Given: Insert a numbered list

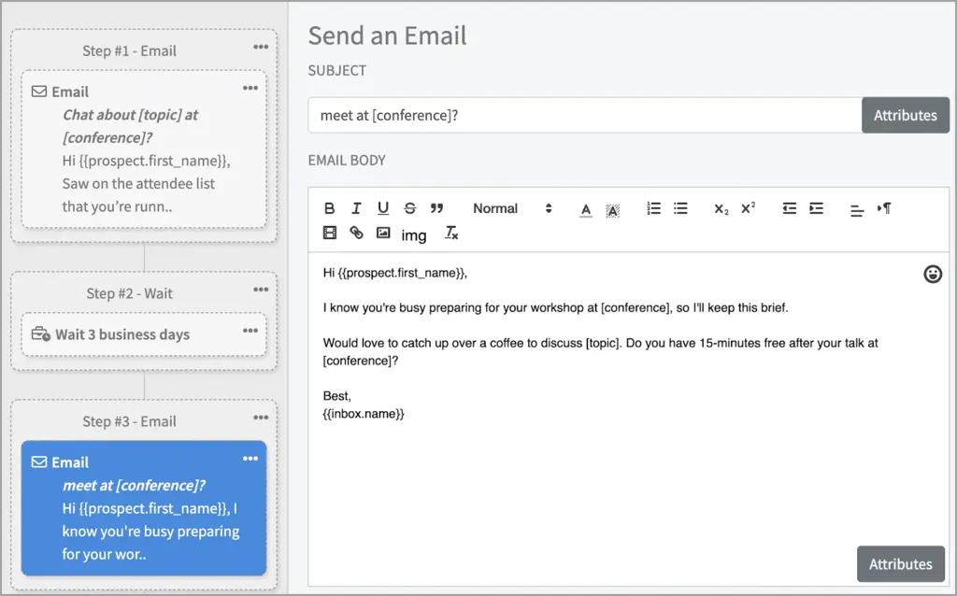Looking at the screenshot, I should pos(653,208).
